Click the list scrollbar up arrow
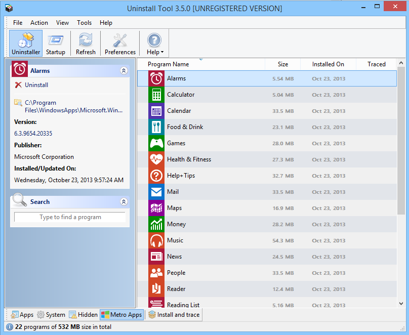The width and height of the screenshot is (409, 335). tap(401, 63)
